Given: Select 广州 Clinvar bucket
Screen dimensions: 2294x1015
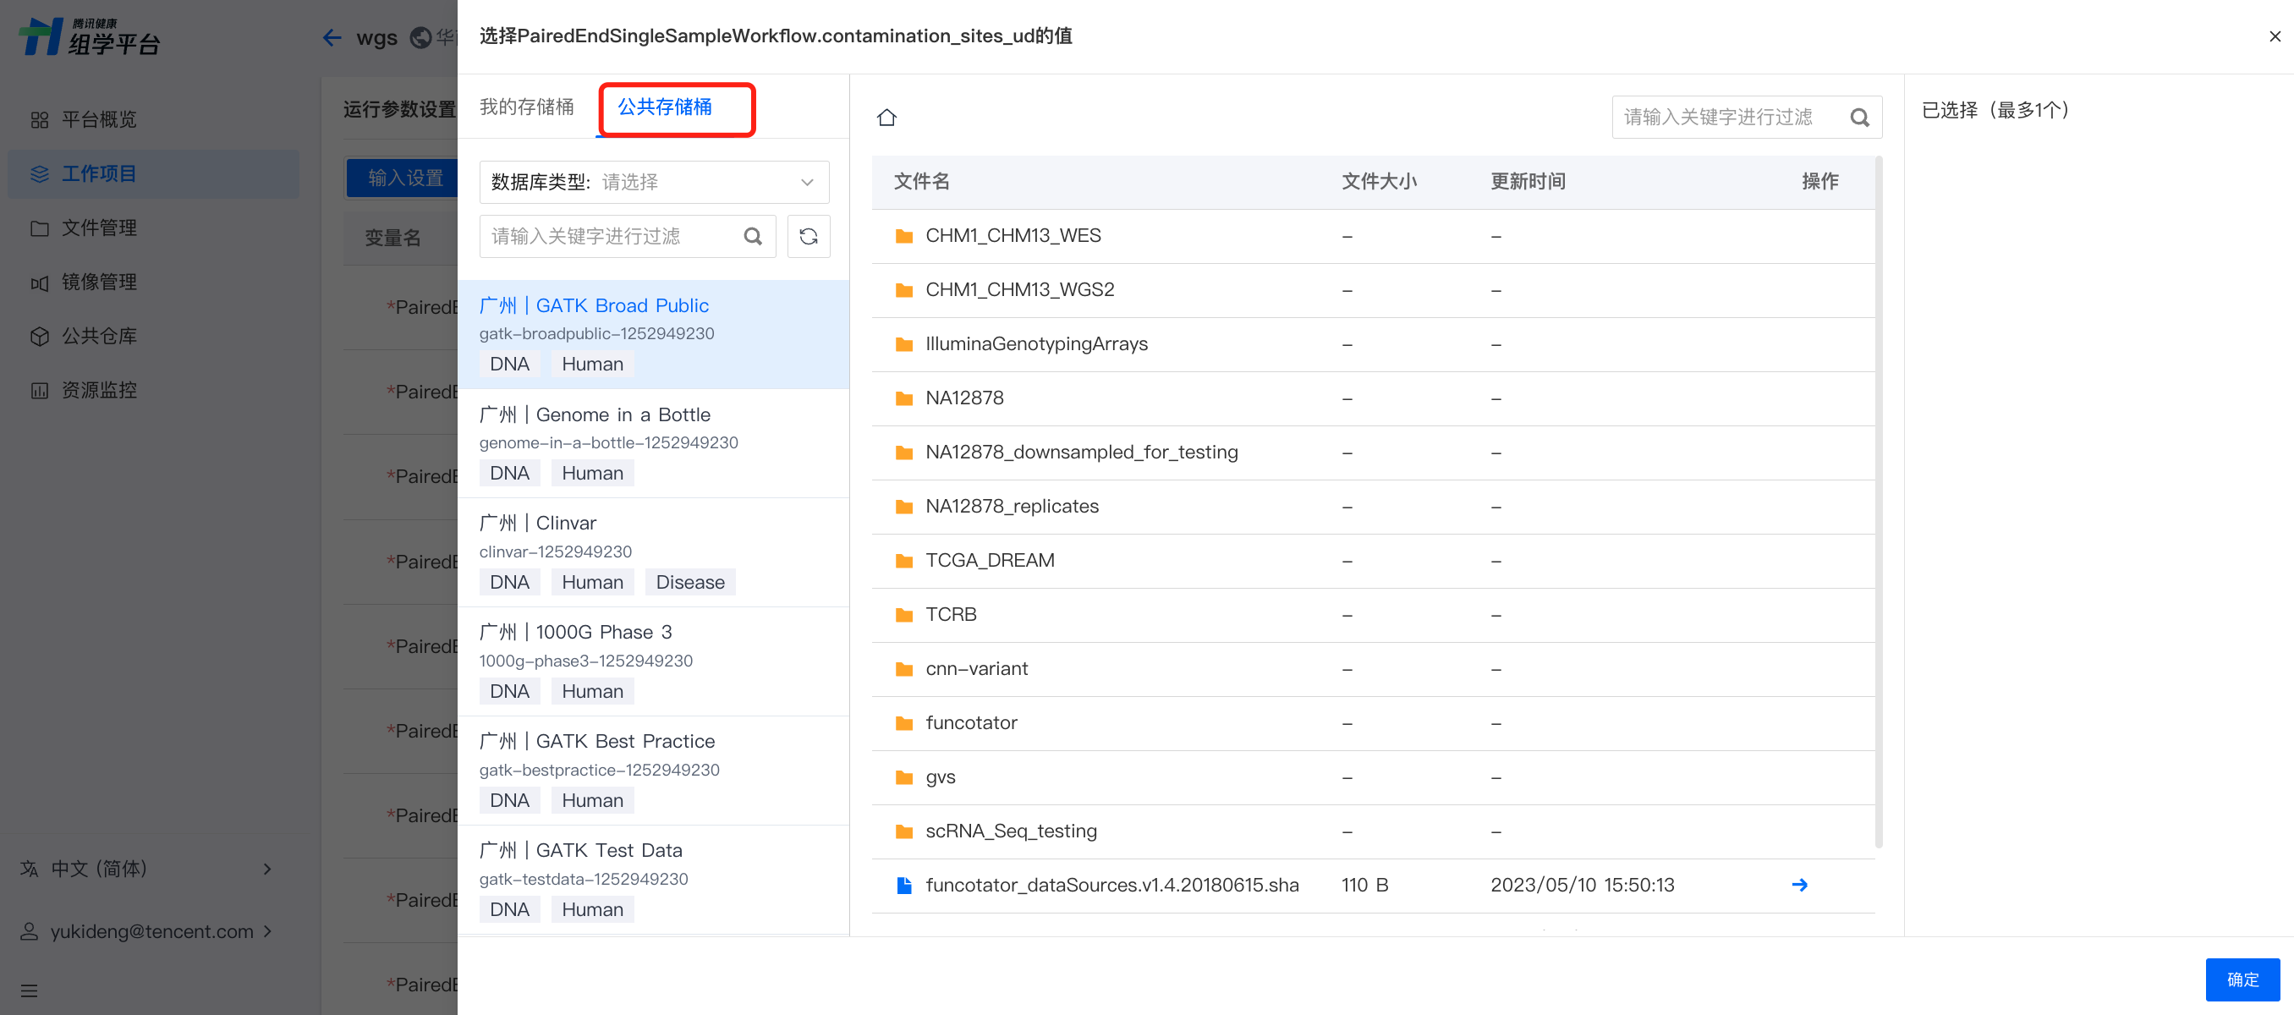Looking at the screenshot, I should [654, 553].
